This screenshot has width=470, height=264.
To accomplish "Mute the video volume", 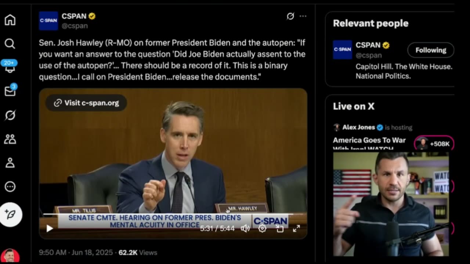I will tap(245, 228).
